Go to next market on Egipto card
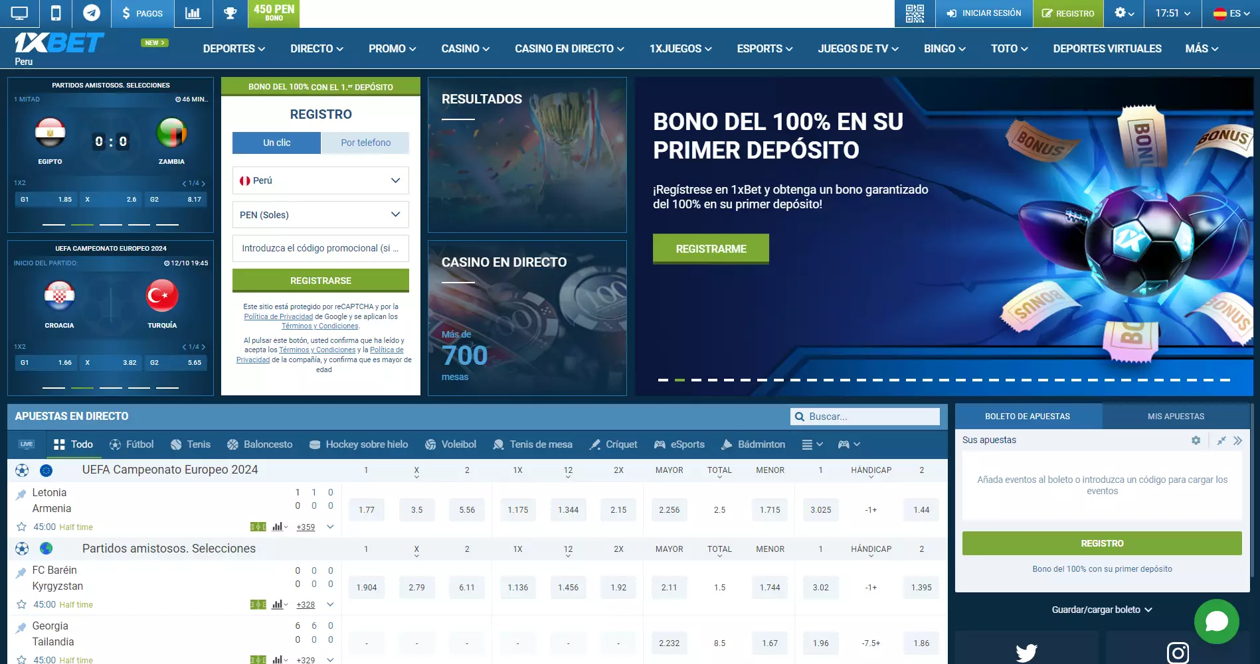Image resolution: width=1260 pixels, height=664 pixels. (203, 183)
